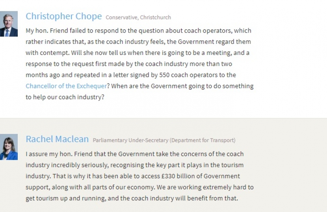This screenshot has width=327, height=212.
Task: Click the "Conservative, Christchurch" affiliation text
Action: tap(138, 17)
